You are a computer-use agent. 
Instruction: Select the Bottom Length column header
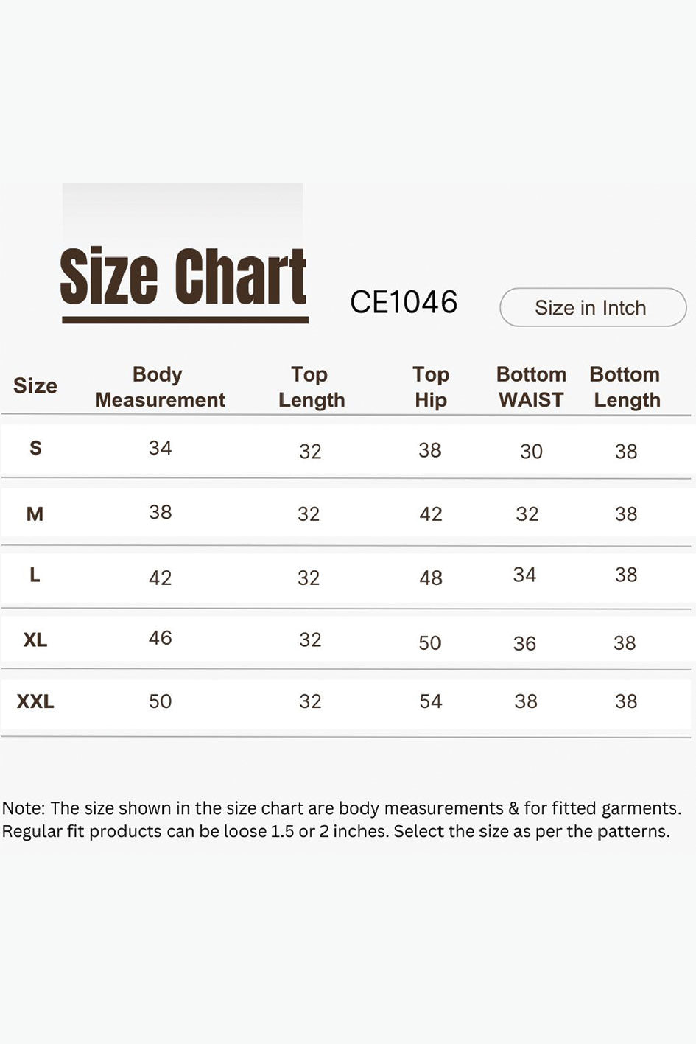(x=625, y=387)
